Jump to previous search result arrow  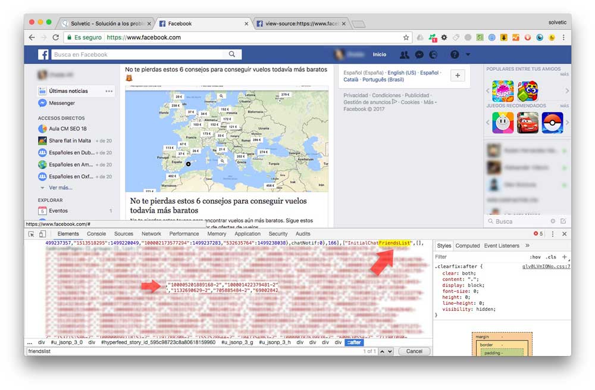[382, 351]
